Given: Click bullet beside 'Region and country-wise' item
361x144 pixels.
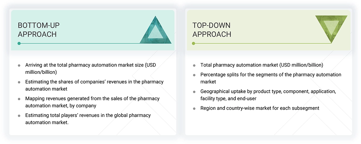Looking at the screenshot, I should 194,109.
